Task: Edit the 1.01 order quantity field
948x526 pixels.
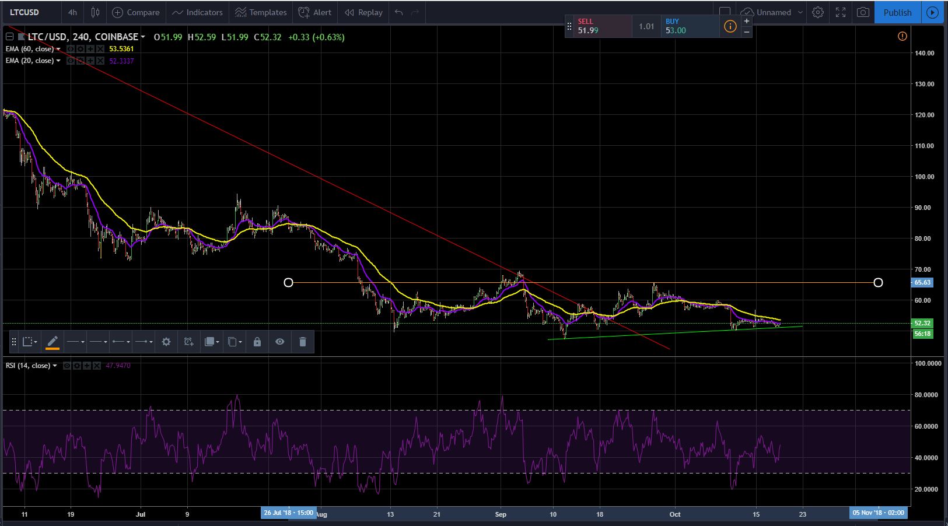Action: [x=646, y=26]
